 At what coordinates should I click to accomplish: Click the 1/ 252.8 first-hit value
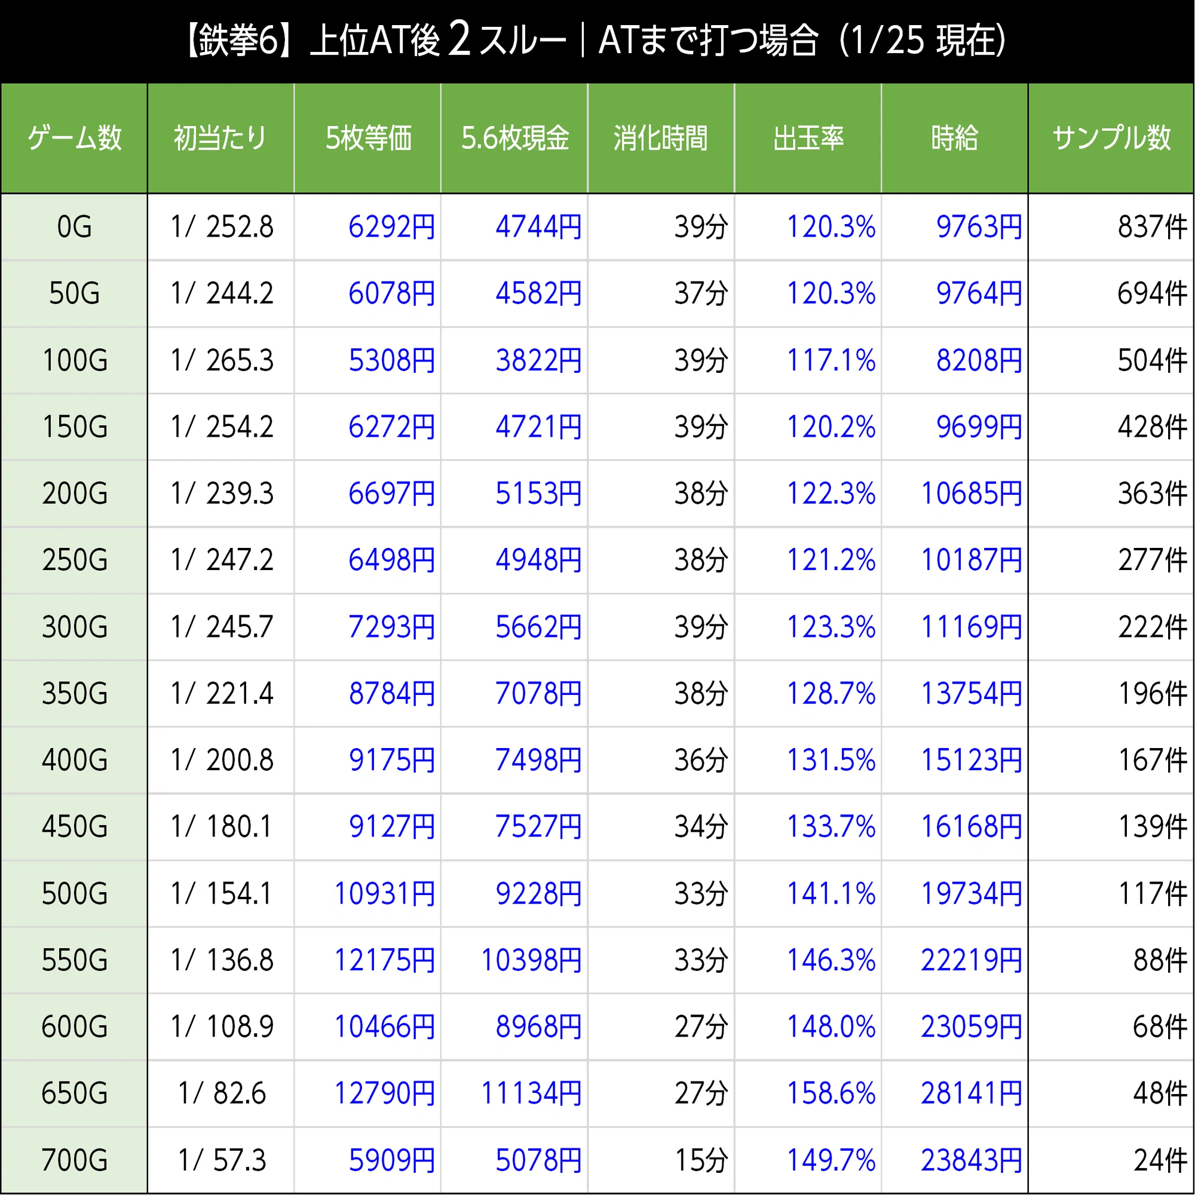click(x=222, y=227)
